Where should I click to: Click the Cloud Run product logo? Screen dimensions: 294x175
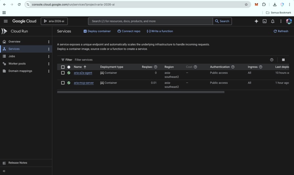tap(4, 31)
